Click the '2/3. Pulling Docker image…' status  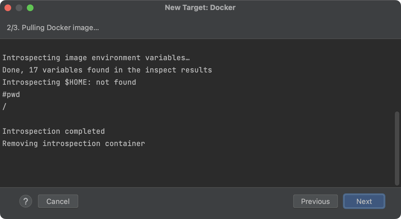click(53, 28)
